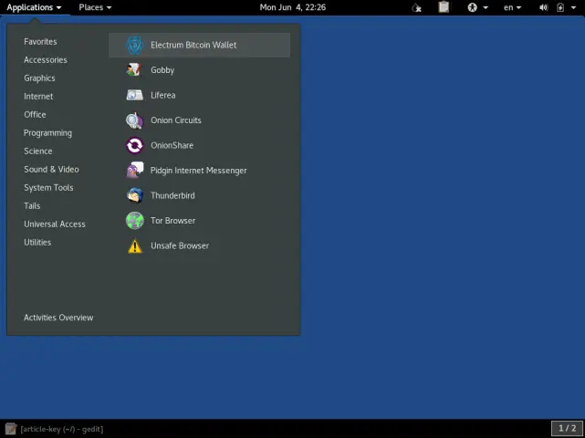This screenshot has width=585, height=438.
Task: Click the 1 / 2 workspace switcher
Action: [567, 428]
